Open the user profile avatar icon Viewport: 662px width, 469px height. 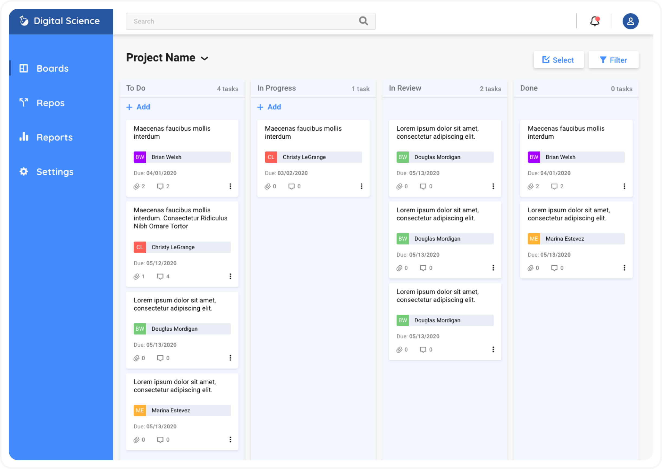point(631,21)
